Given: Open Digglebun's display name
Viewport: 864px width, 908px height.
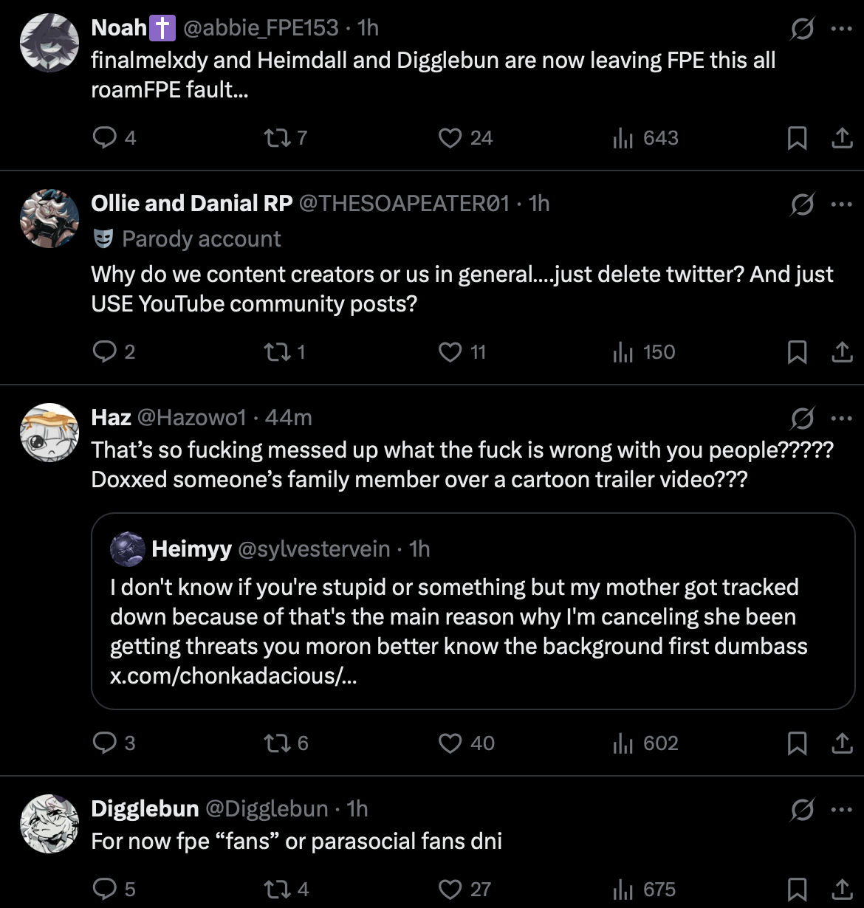Looking at the screenshot, I should [x=145, y=809].
